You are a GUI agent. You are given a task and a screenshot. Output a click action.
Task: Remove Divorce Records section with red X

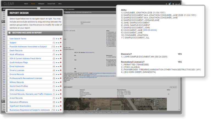pyautogui.click(x=60, y=74)
